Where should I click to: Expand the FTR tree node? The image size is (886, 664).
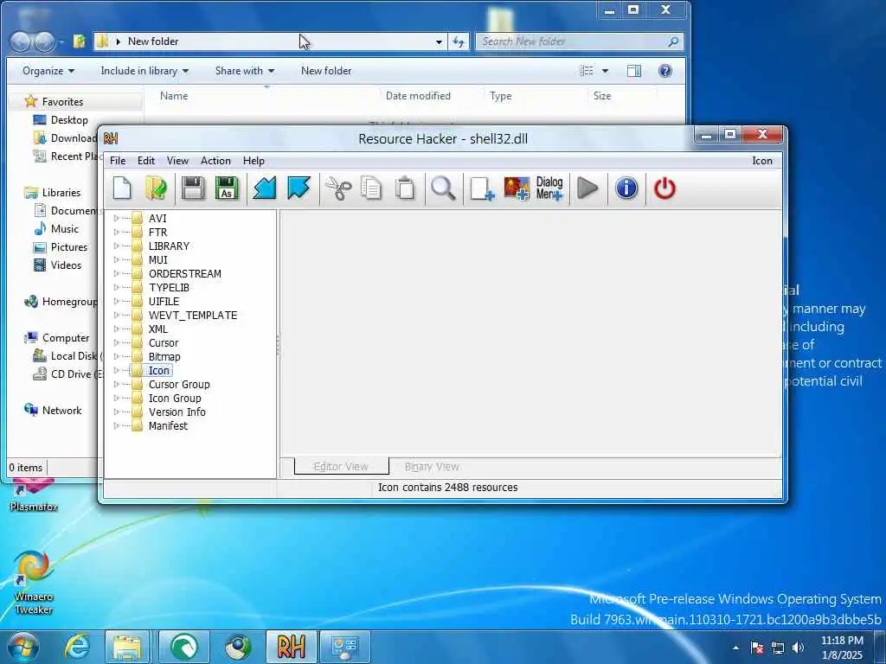coord(116,232)
